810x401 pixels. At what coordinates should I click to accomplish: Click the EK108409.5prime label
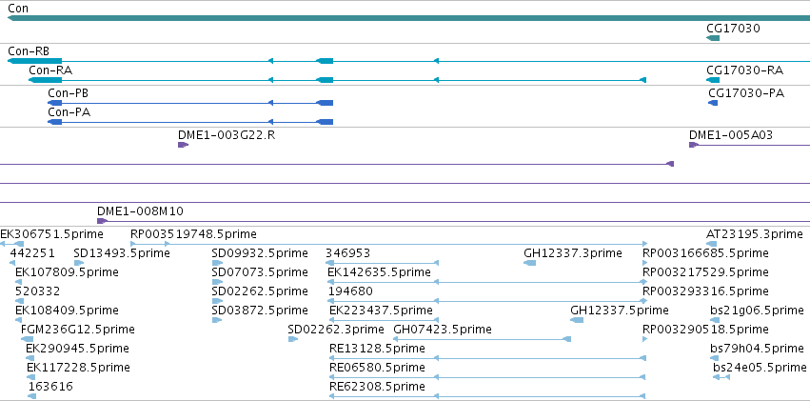[67, 311]
